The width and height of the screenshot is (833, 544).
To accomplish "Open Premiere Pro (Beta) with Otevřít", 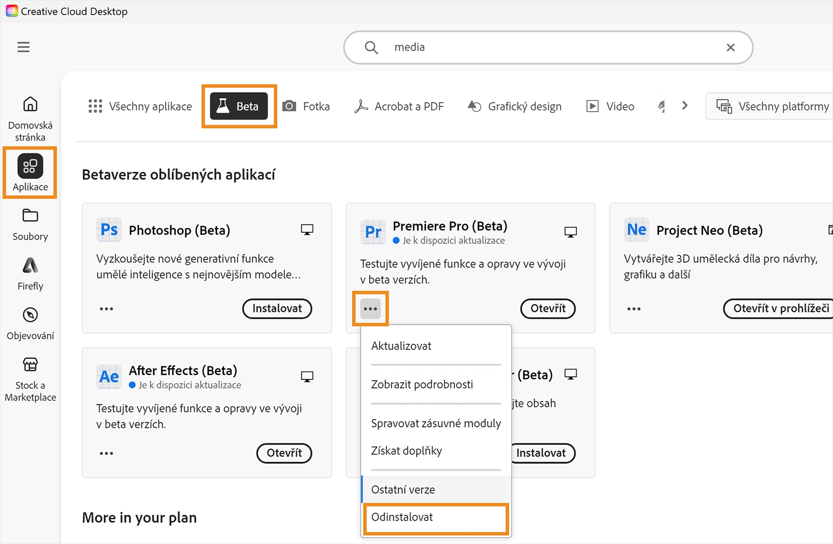I will point(548,309).
